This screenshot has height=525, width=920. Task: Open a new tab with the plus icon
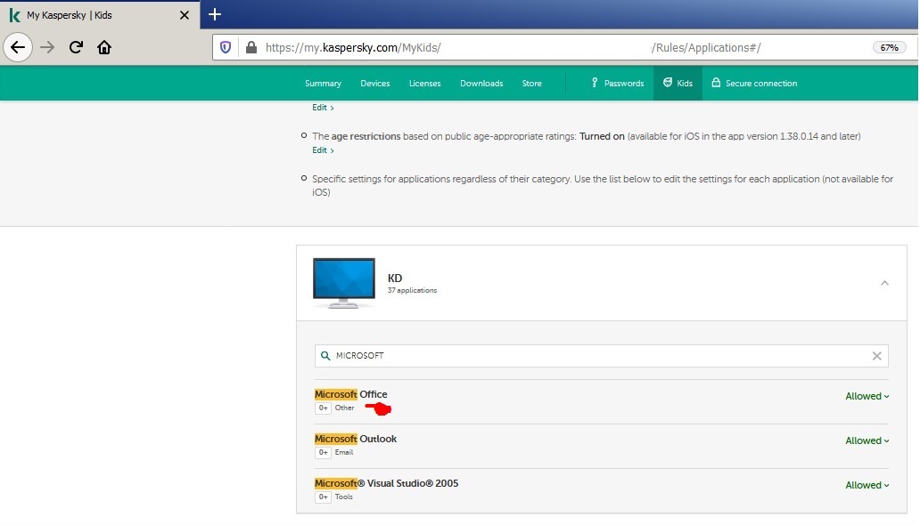pyautogui.click(x=215, y=14)
